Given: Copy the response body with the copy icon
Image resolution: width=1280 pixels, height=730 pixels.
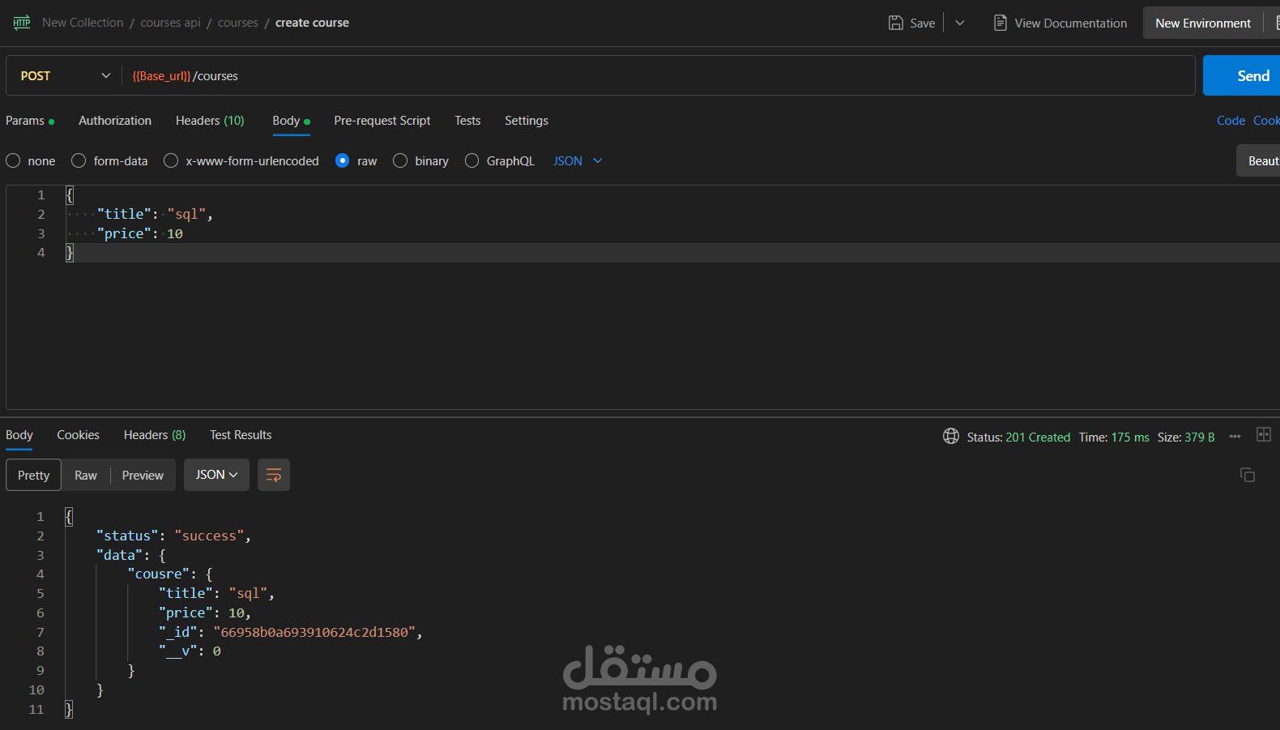Looking at the screenshot, I should pos(1248,475).
